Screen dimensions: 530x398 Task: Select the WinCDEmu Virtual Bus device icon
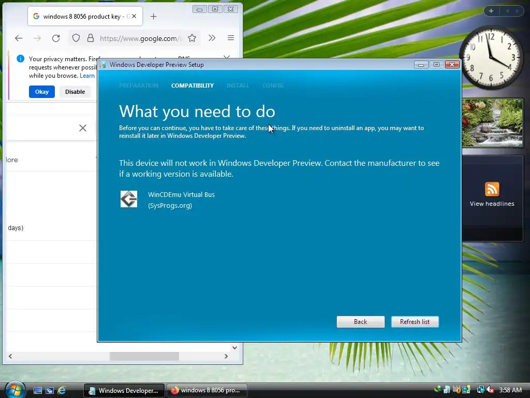tap(129, 199)
